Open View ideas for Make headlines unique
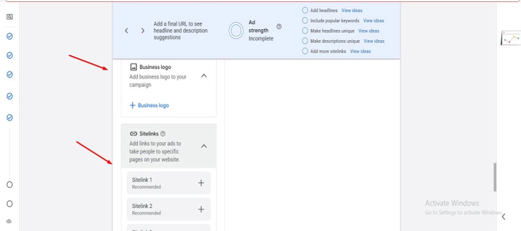Viewport: 521px width, 231px height. [369, 31]
